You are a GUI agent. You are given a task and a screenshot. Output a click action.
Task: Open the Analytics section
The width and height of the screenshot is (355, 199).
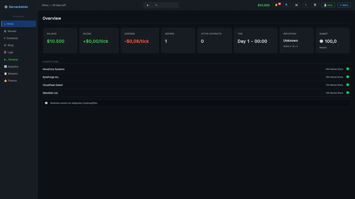click(x=19, y=67)
